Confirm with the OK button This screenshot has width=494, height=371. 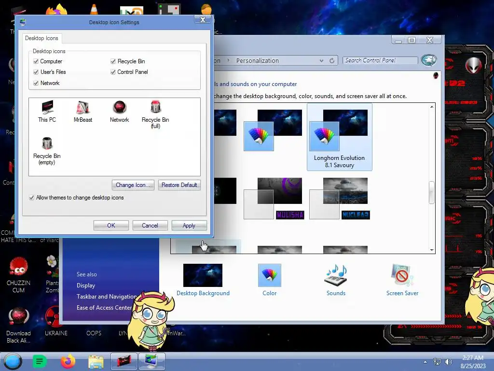[x=111, y=226]
